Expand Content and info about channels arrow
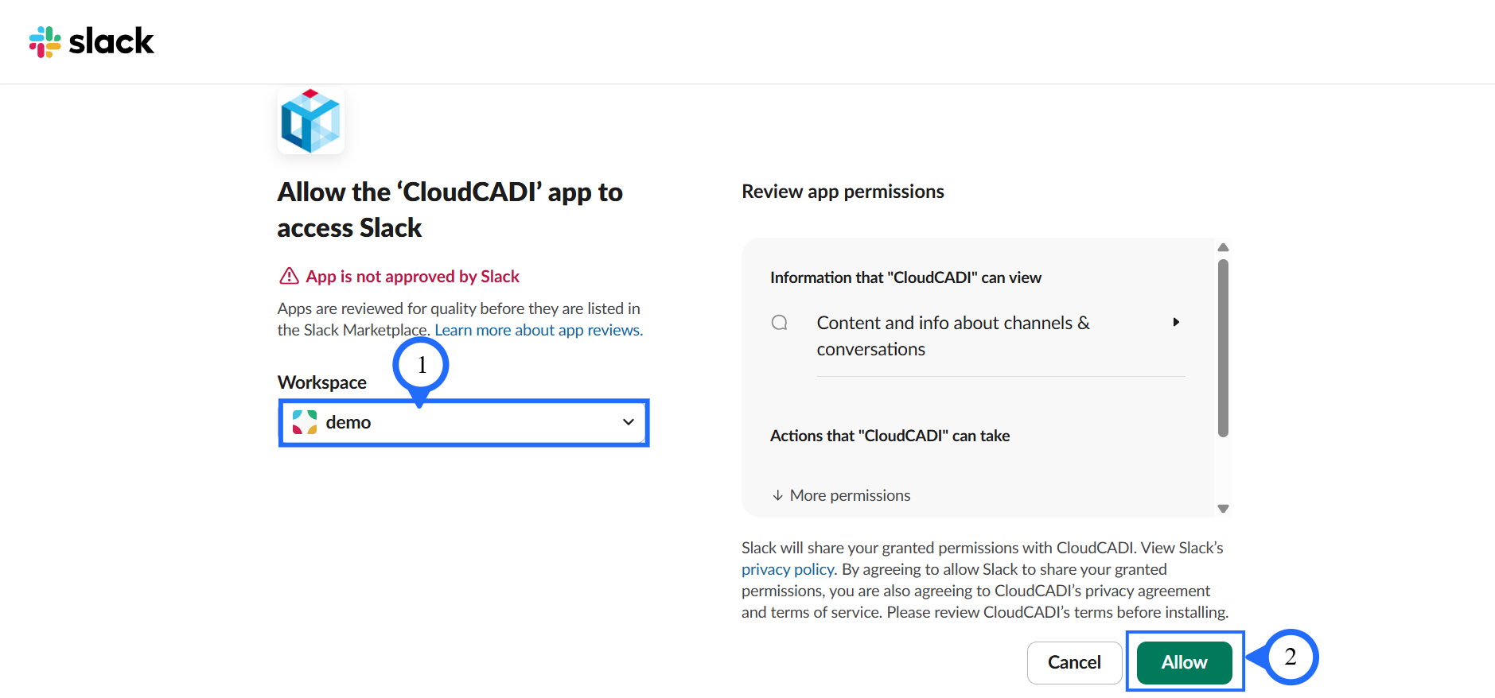Screen dimensions: 1495x698 1176,322
